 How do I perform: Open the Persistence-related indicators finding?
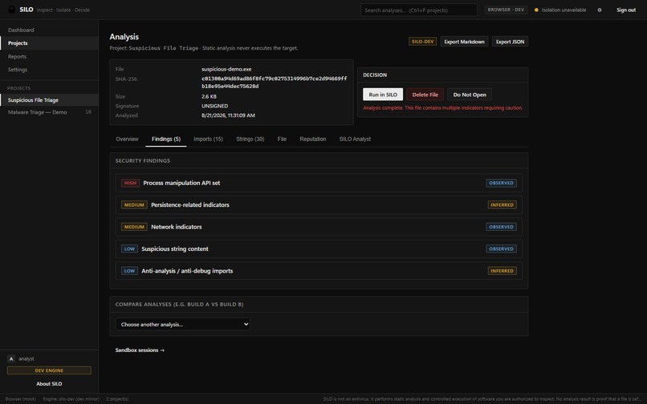click(319, 205)
